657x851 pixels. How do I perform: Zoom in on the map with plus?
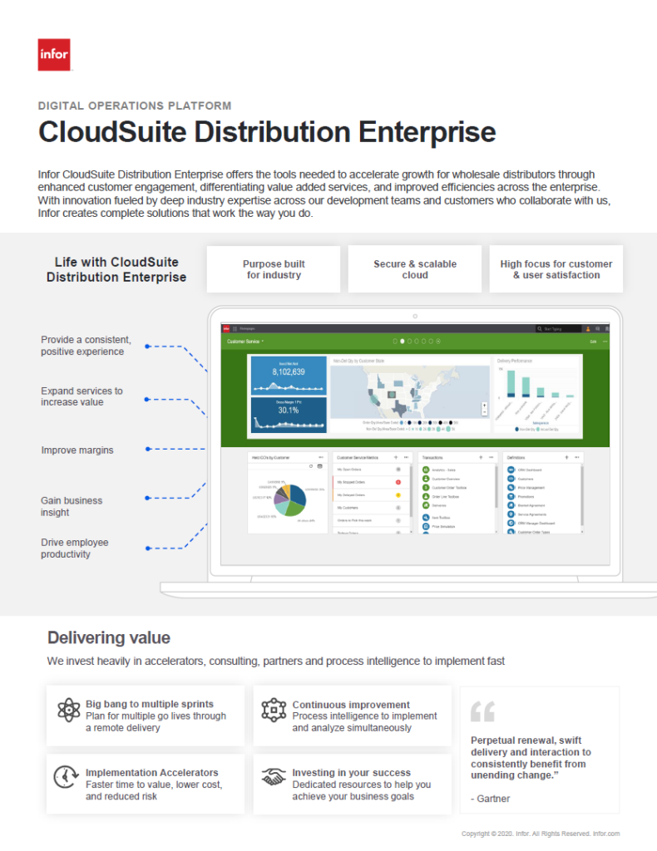pyautogui.click(x=484, y=406)
